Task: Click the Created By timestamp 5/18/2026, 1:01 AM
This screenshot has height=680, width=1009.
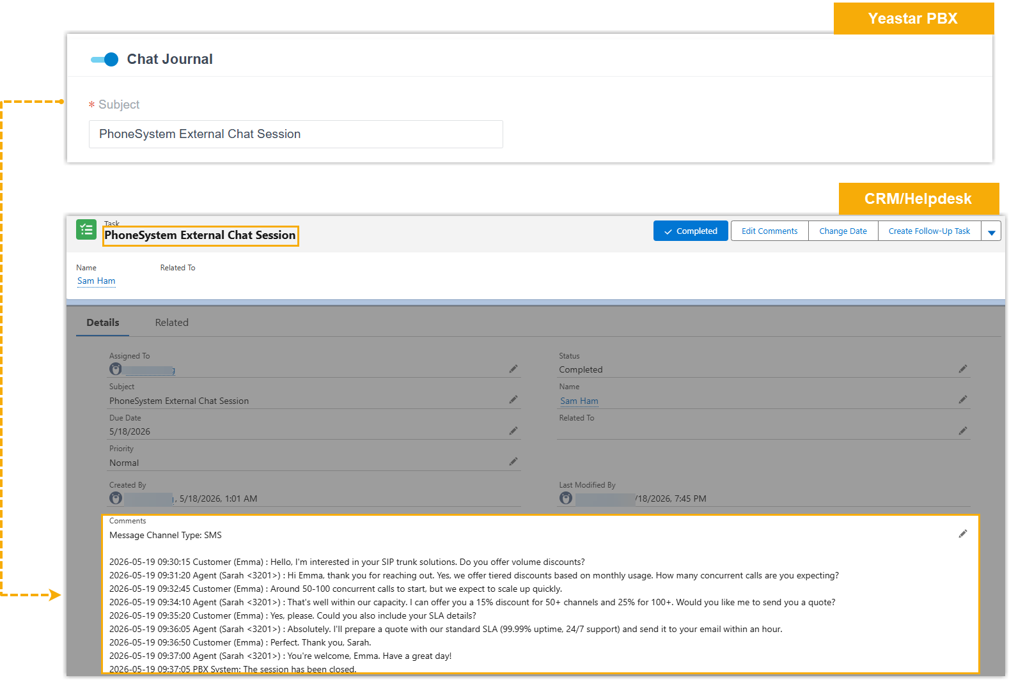Action: coord(218,498)
